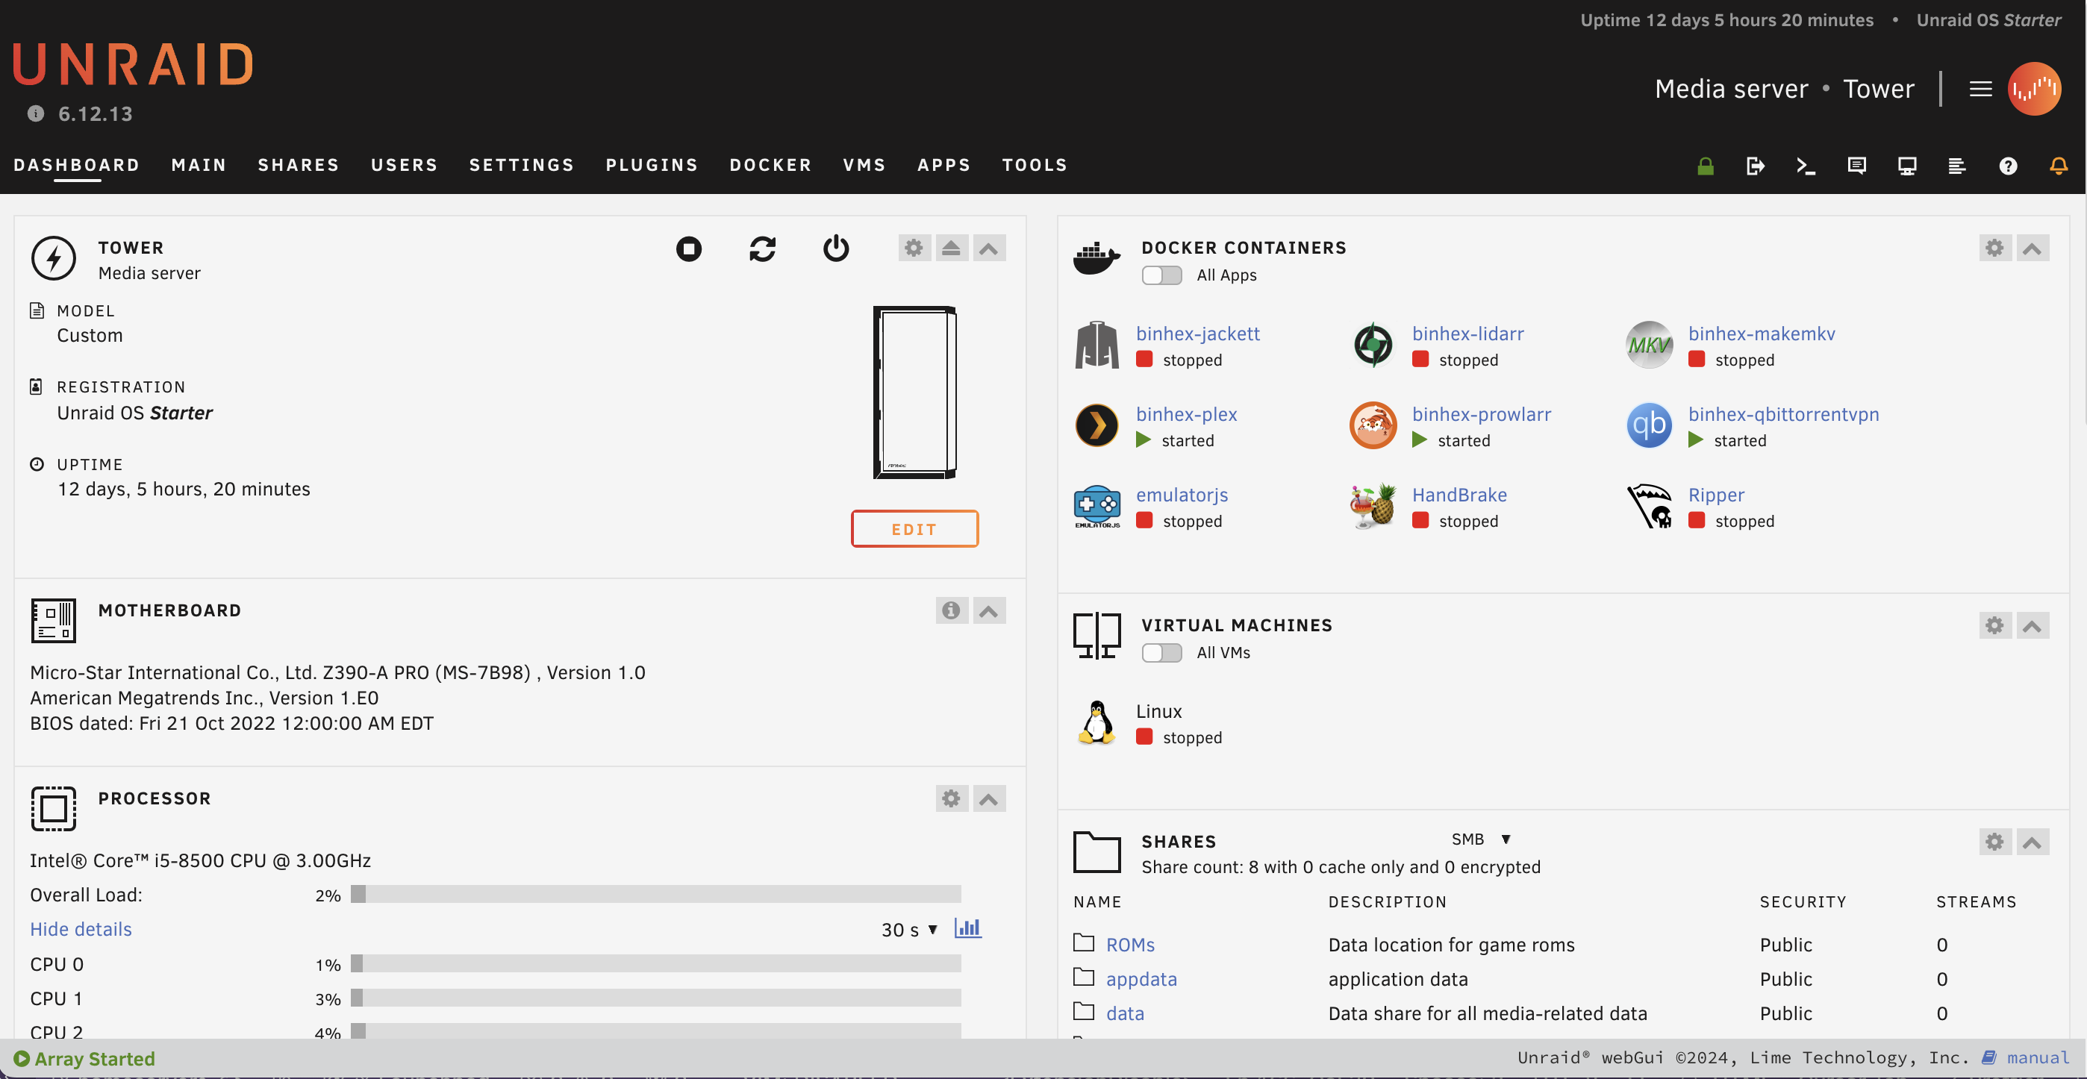2087x1079 pixels.
Task: Click the version info icon beside 6.12.13
Action: click(36, 113)
